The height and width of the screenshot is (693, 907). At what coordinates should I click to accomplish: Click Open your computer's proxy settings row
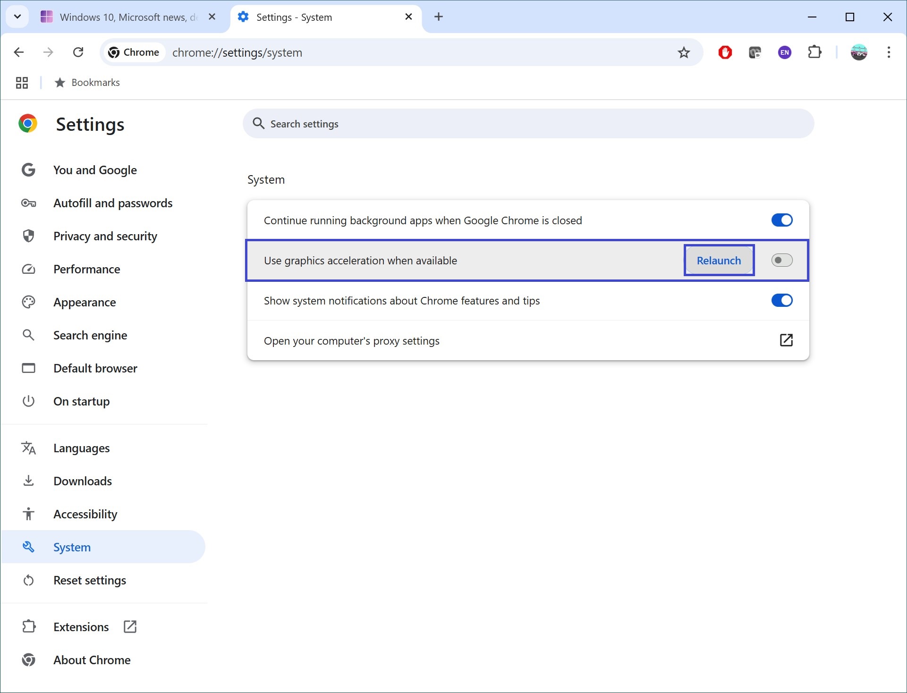click(528, 341)
